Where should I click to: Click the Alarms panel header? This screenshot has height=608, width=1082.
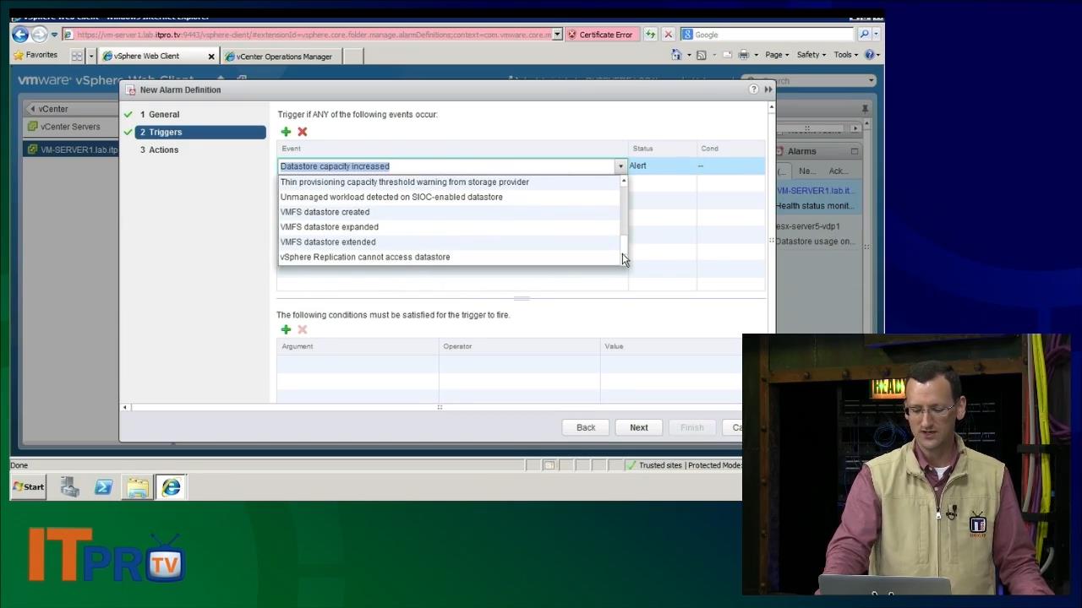817,151
